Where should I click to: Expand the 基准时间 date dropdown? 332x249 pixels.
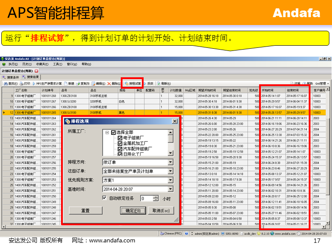pyautogui.click(x=171, y=189)
